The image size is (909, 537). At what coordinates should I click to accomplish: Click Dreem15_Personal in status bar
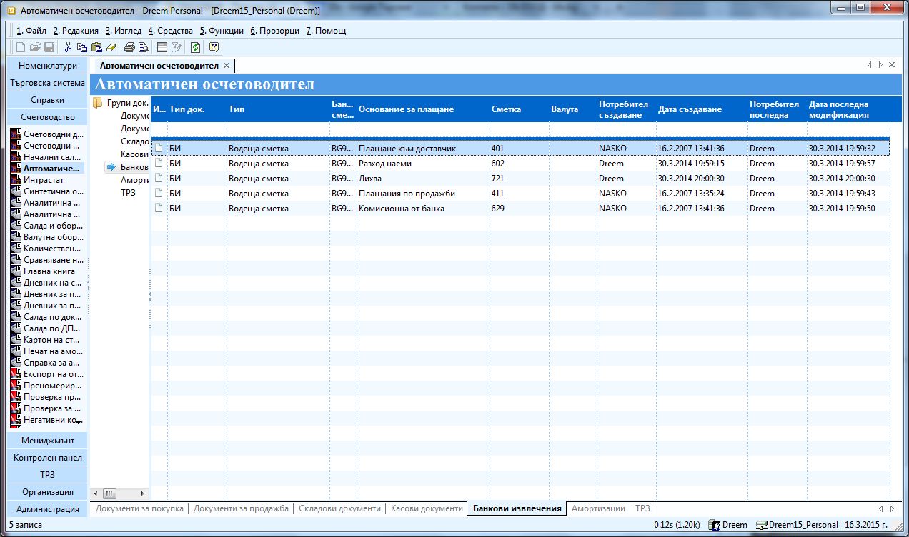click(x=798, y=525)
